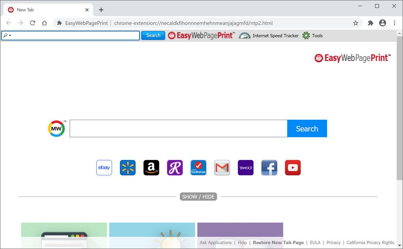Open the Chrome three-dot menu
This screenshot has width=403, height=249.
pos(395,23)
